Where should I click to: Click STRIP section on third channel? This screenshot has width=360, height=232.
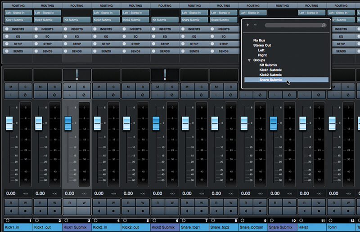click(77, 44)
